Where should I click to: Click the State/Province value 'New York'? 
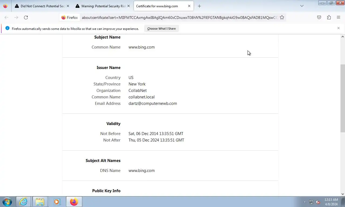pyautogui.click(x=137, y=84)
